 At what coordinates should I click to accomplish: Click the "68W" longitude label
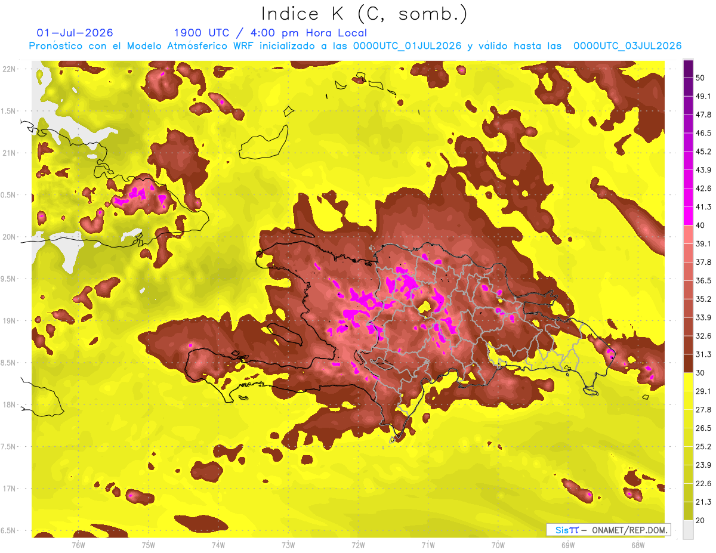638,545
